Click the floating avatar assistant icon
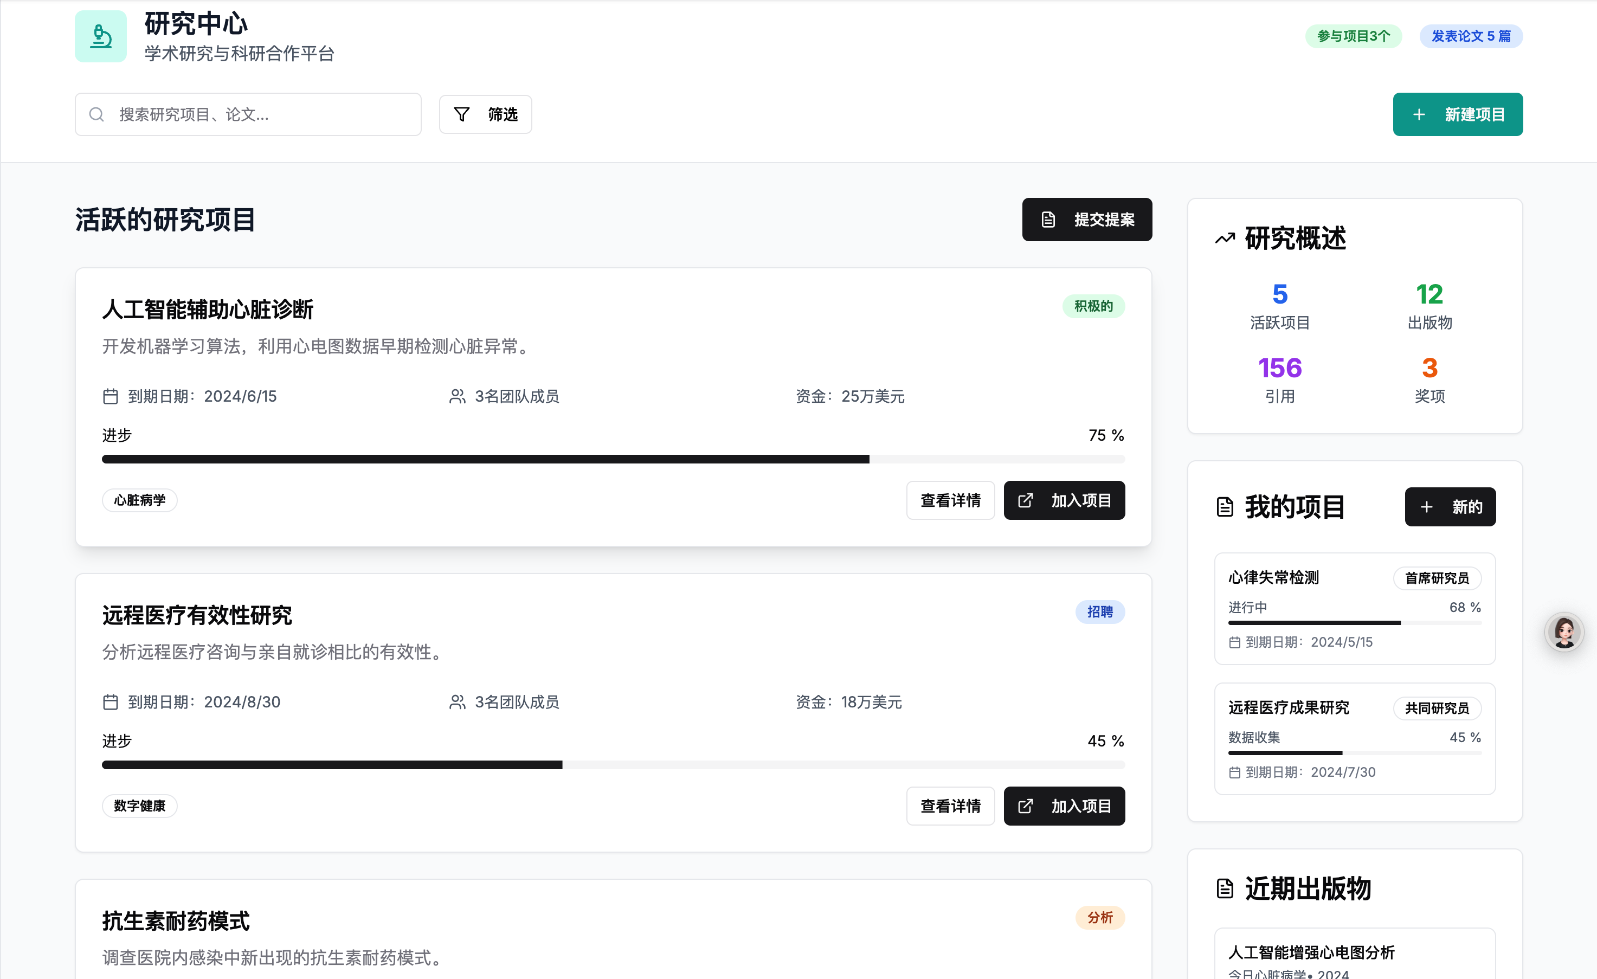 (1563, 632)
